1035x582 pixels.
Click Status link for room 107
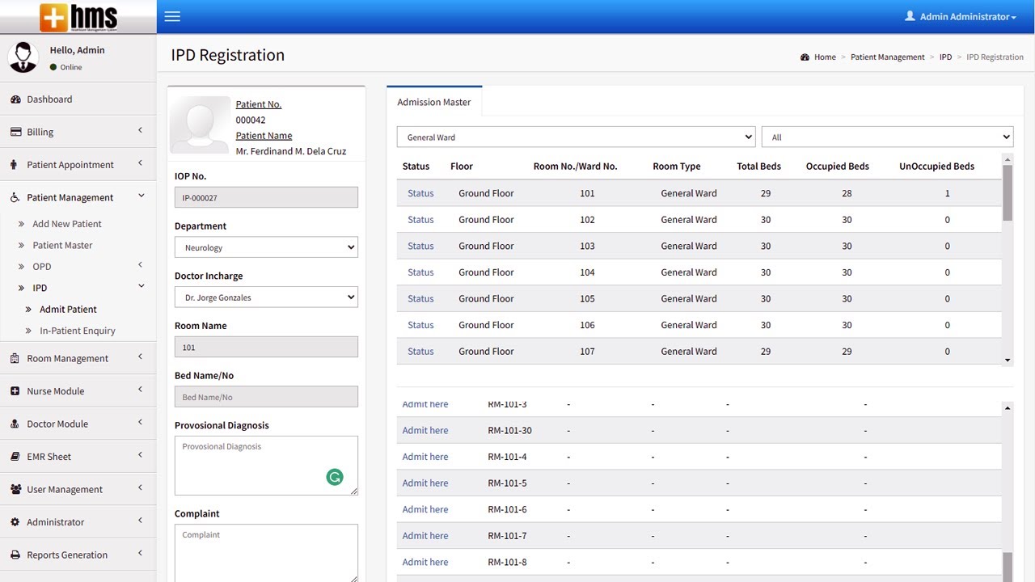point(420,352)
